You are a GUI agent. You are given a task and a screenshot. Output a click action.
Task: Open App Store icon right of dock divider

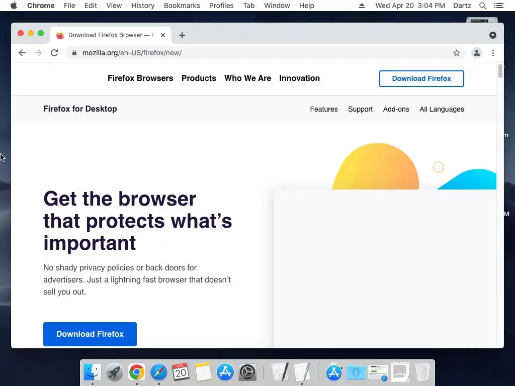[334, 372]
